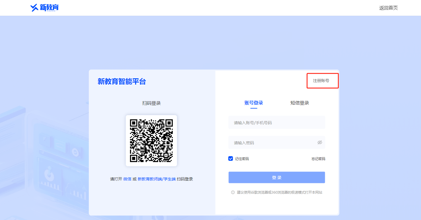Click the 微信 link below the QR code

(127, 179)
